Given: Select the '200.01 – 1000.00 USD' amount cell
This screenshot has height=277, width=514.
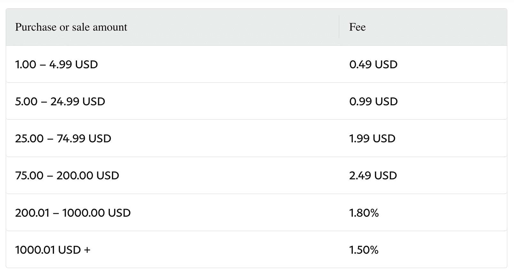Looking at the screenshot, I should 173,212.
